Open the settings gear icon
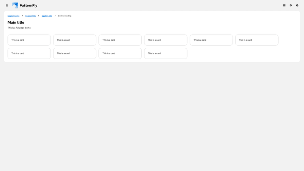 291,5
